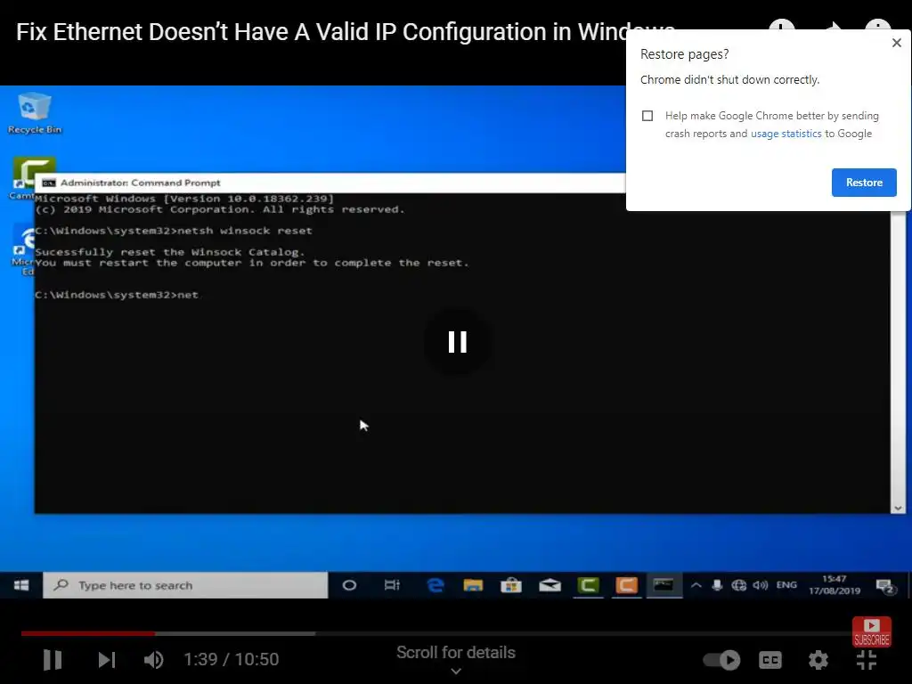Open orange Camtasia recorder taskbar icon
The width and height of the screenshot is (912, 684).
(626, 585)
